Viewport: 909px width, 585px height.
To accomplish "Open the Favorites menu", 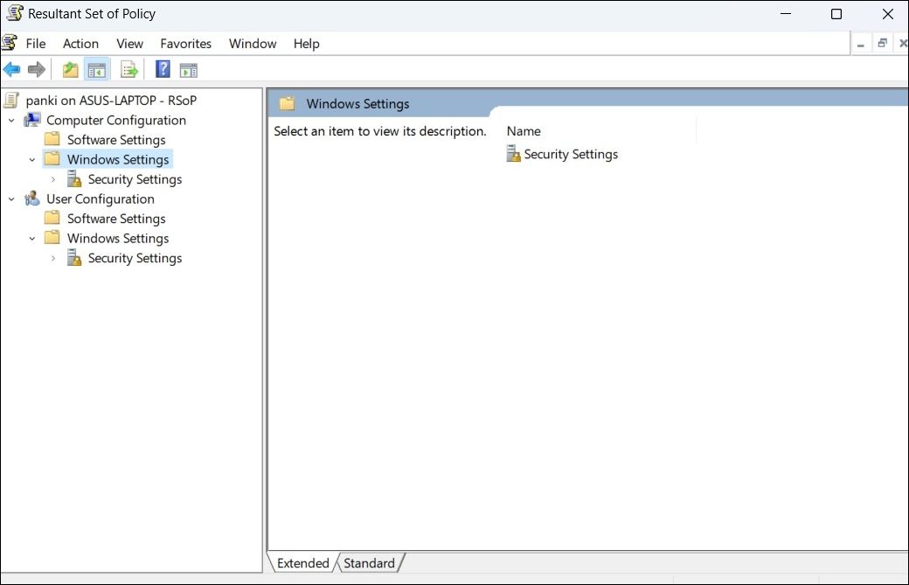I will (x=185, y=44).
